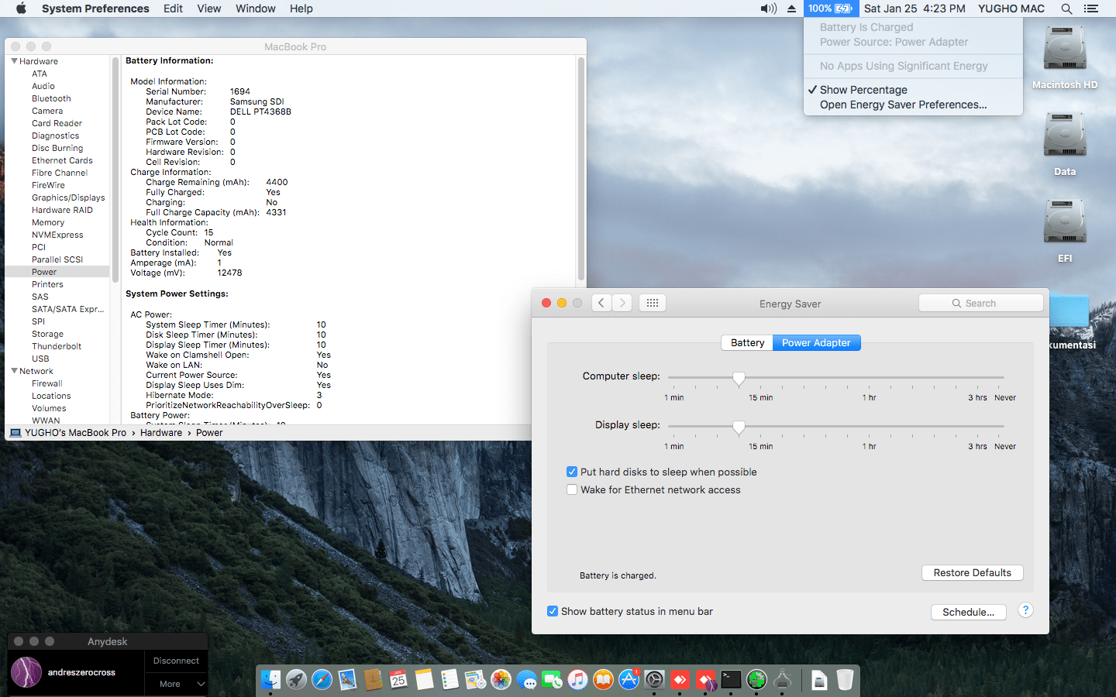1116x697 pixels.
Task: Adjust the Display sleep slider
Action: point(739,427)
